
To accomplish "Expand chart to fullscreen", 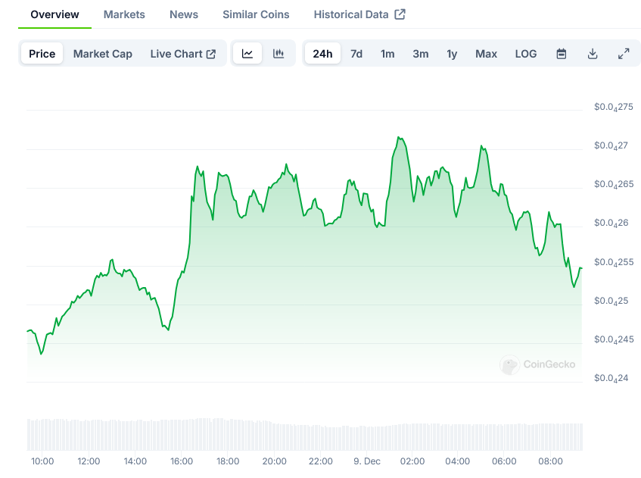I will coord(624,54).
